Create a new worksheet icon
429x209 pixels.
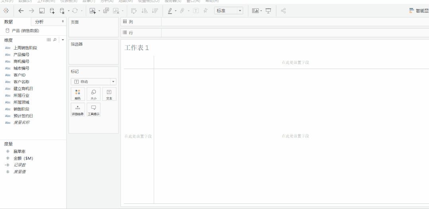pos(93,11)
